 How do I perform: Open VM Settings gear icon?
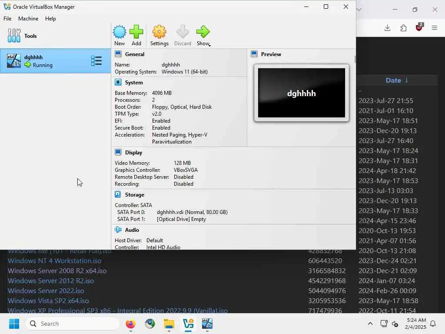click(159, 31)
